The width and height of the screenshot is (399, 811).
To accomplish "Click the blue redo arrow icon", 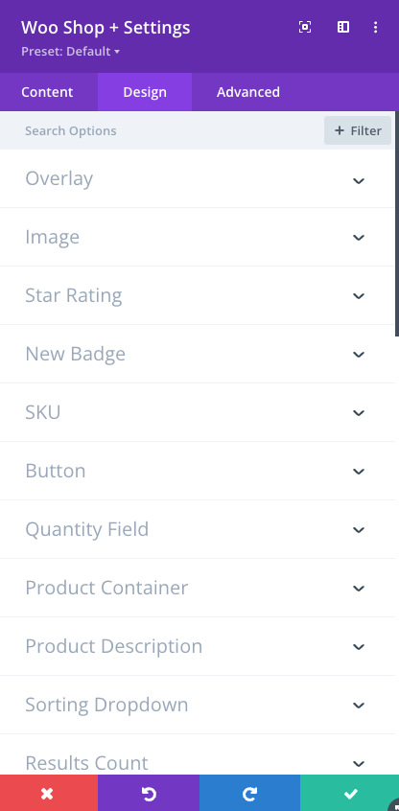I will pos(249,793).
